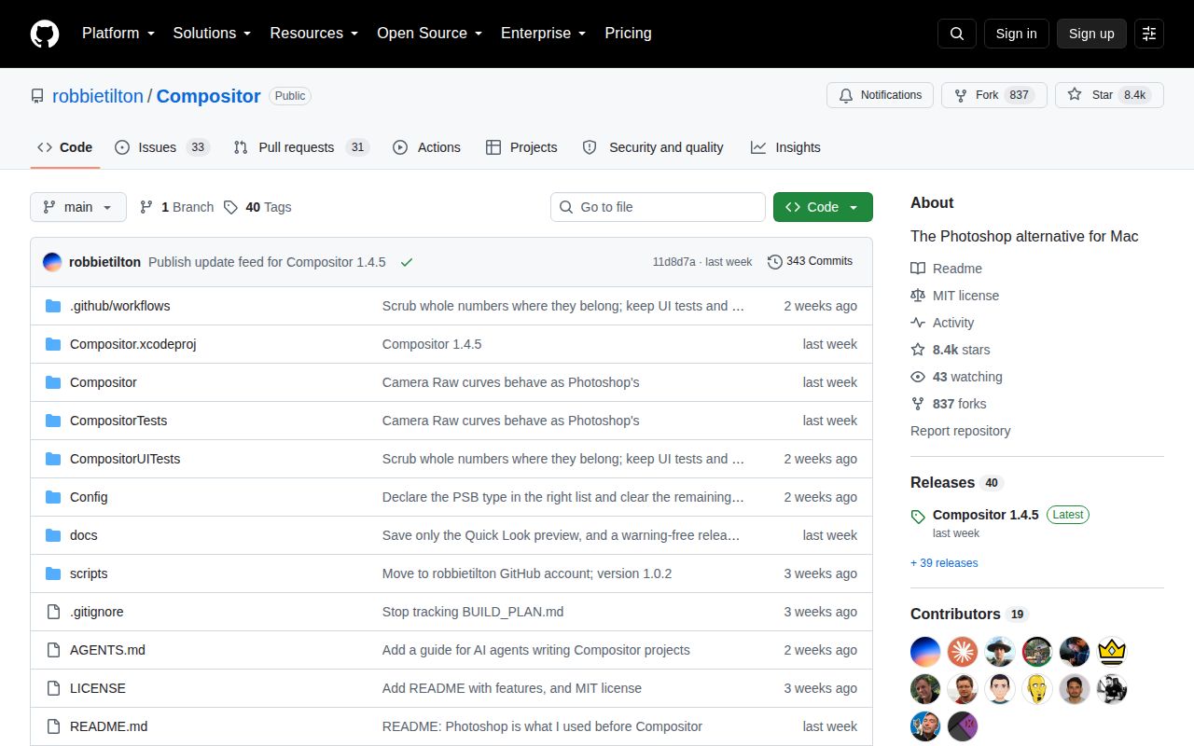Open the CompositorUITests folder
Screen dimensions: 1194x746
click(125, 459)
